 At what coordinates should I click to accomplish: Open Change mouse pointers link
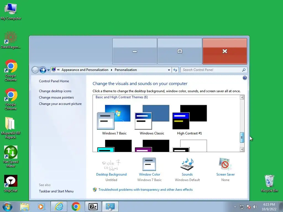pyautogui.click(x=56, y=97)
